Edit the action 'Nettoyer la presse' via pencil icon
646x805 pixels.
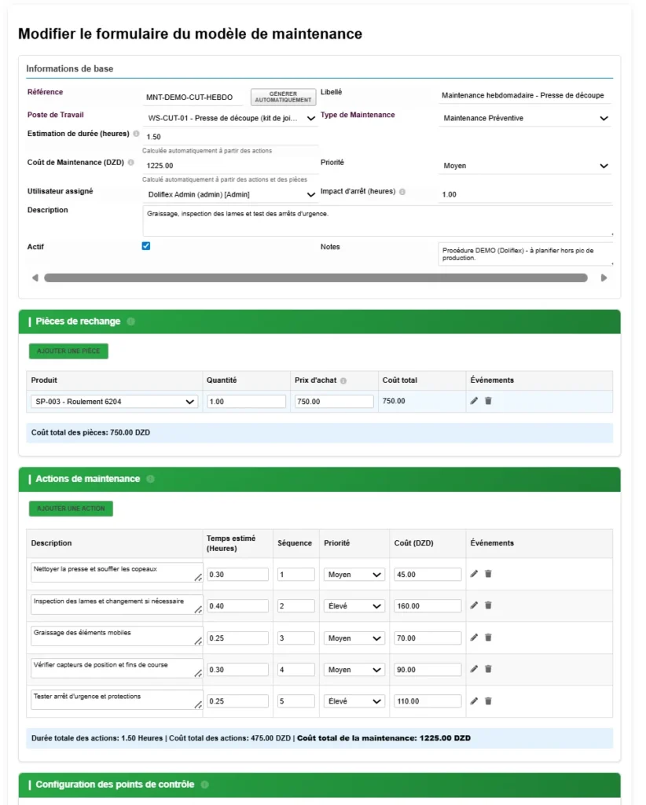pos(473,574)
